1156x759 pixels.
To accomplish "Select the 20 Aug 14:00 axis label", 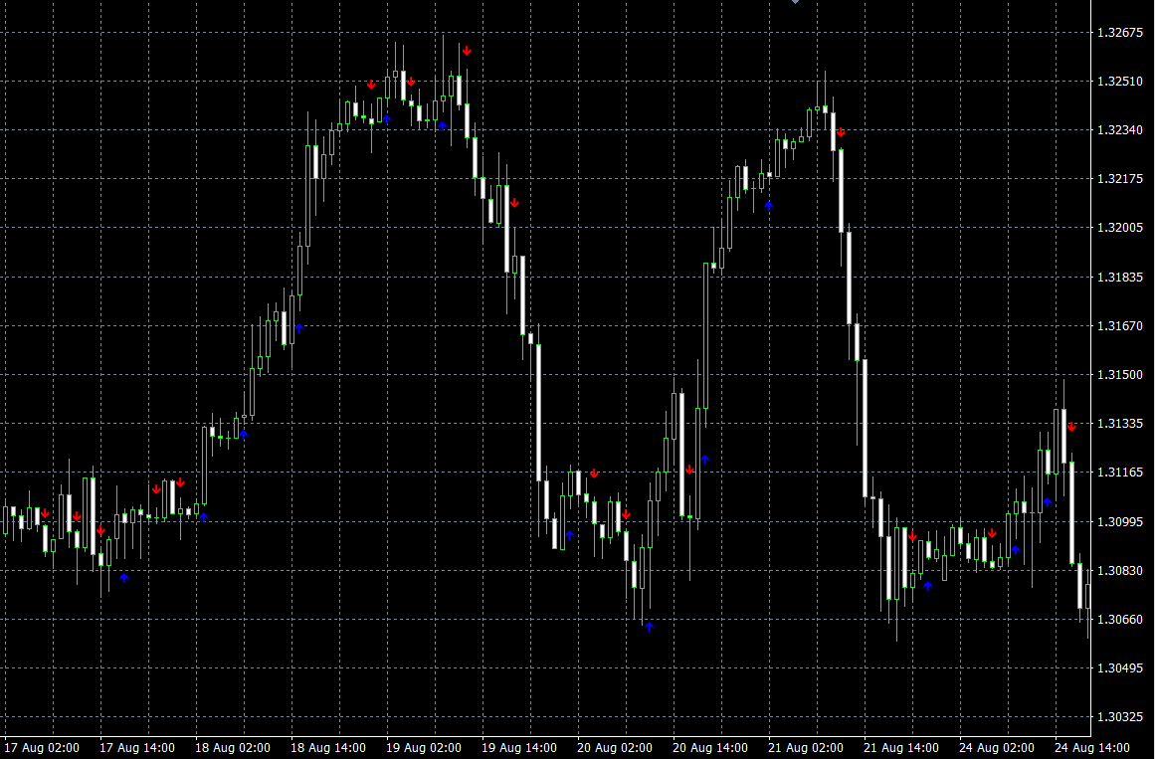I will click(x=710, y=747).
